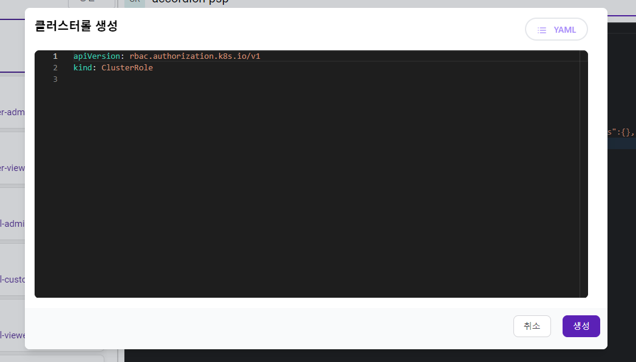Click the 취소 cancel button

point(532,326)
